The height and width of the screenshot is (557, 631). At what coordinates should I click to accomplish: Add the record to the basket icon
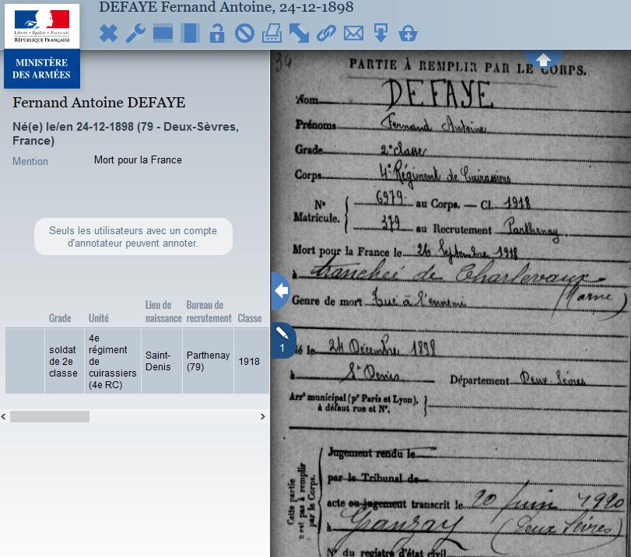[x=408, y=33]
